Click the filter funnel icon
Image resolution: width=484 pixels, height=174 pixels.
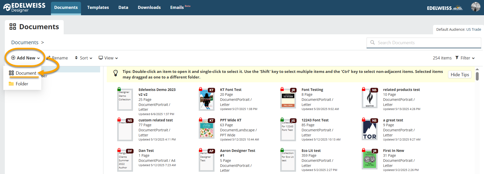pyautogui.click(x=457, y=58)
